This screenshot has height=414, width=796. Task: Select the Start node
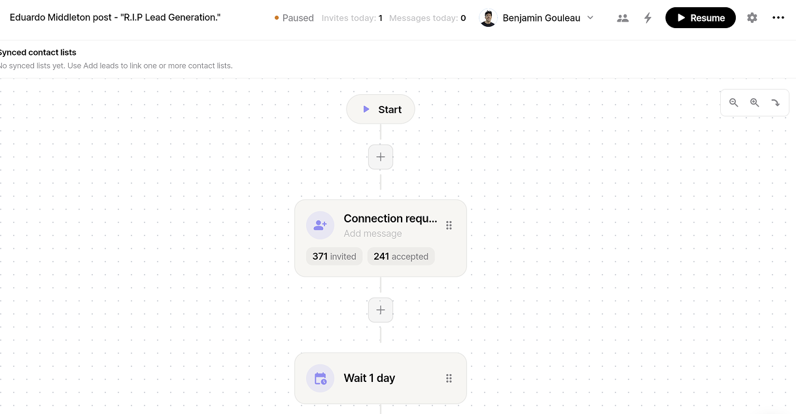[x=381, y=109]
